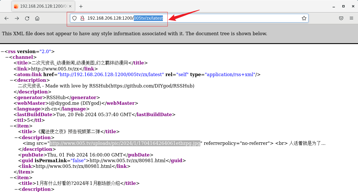Maximize the Firefox window
Viewport: 358px width, 192px height.
343,6
